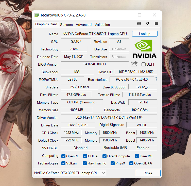This screenshot has height=186, width=191.
Task: Click the BIOS Version field 94.07.4E.00.6D
Action: (x=95, y=64)
